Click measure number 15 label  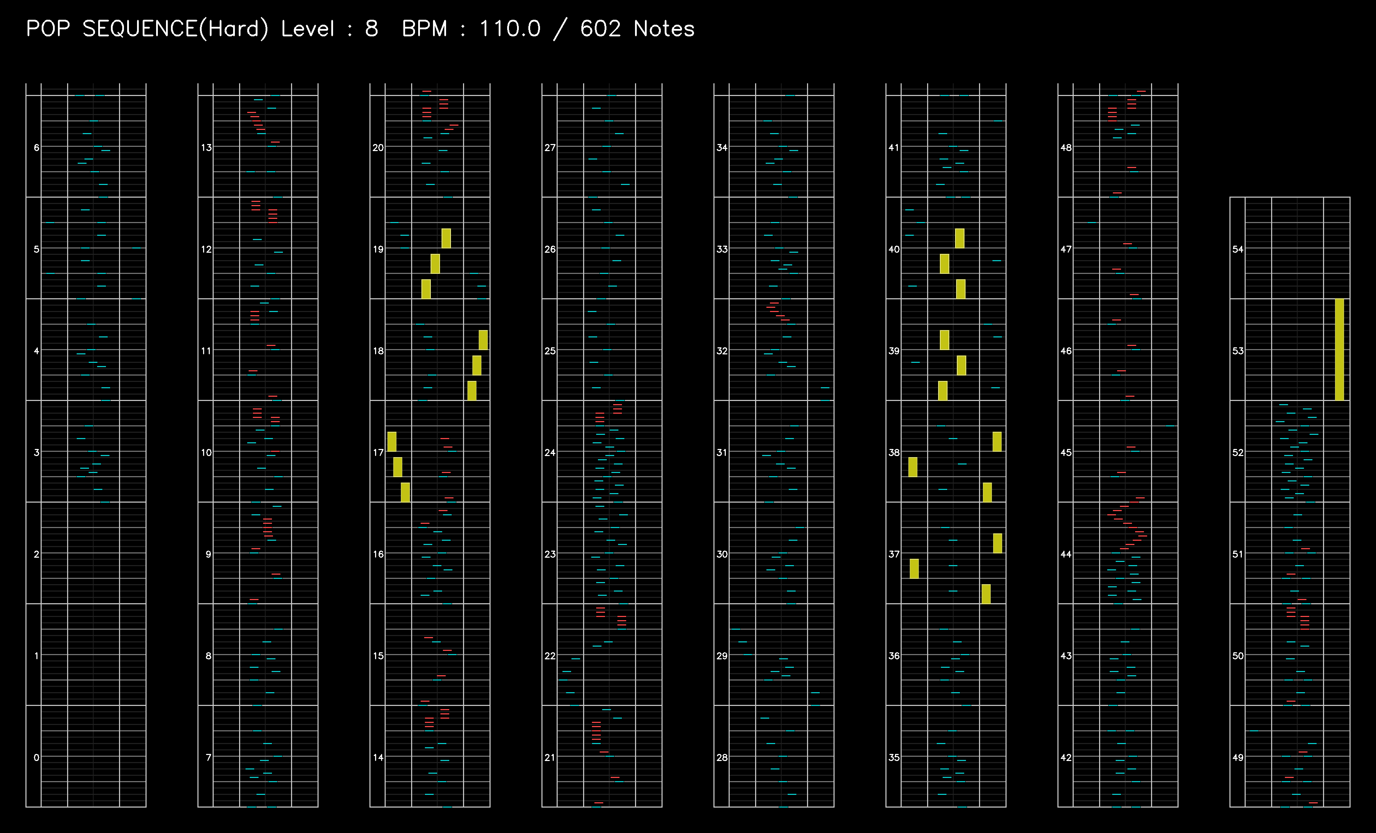378,655
